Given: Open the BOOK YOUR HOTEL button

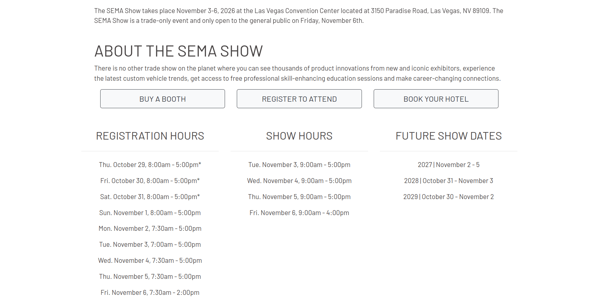Looking at the screenshot, I should pos(436,99).
